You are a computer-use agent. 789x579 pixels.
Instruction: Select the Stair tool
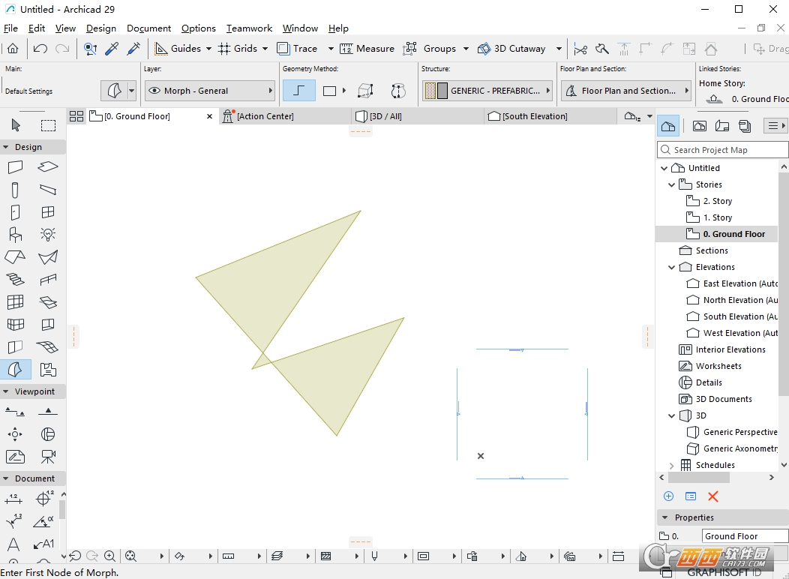click(x=15, y=279)
